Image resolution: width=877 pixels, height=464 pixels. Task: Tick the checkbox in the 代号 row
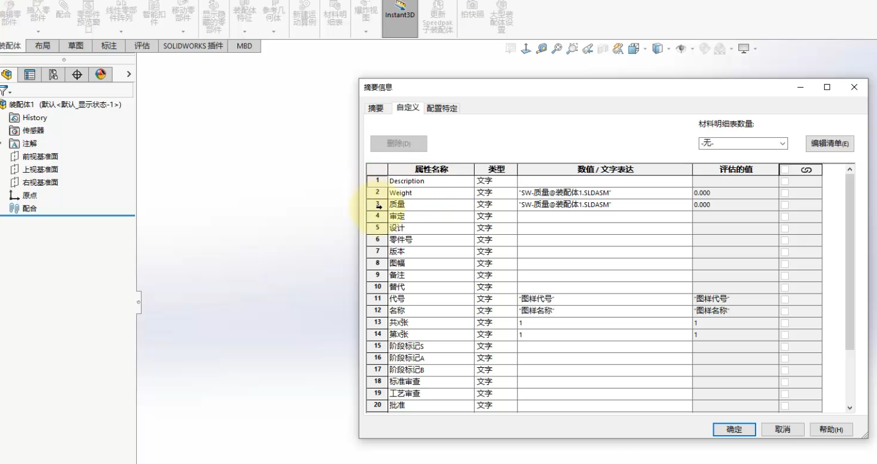tap(785, 299)
